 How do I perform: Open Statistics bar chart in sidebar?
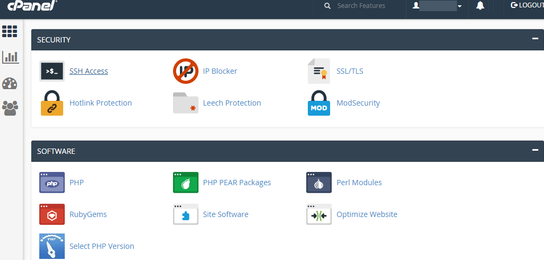(10, 57)
